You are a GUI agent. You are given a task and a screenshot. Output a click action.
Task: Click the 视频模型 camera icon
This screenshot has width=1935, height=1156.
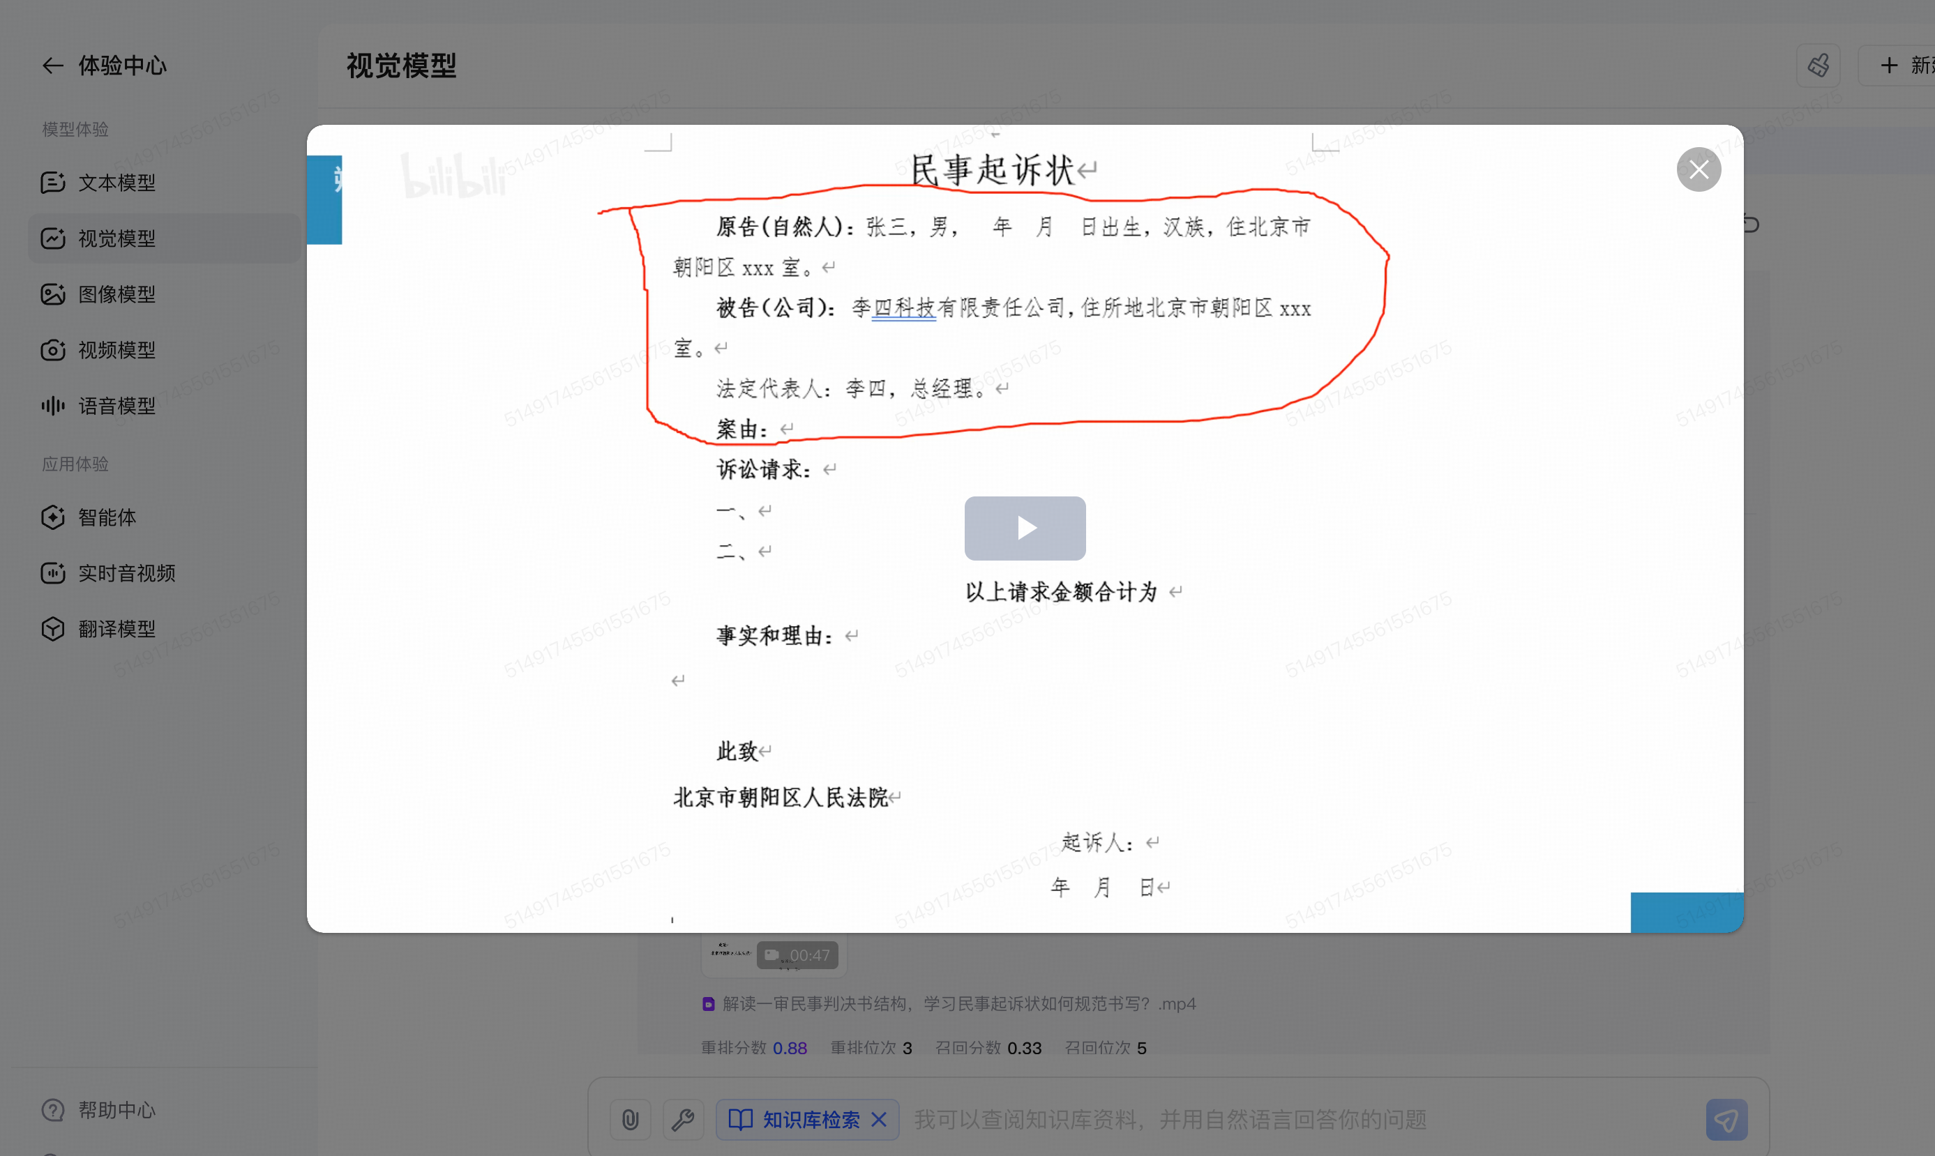pyautogui.click(x=53, y=351)
